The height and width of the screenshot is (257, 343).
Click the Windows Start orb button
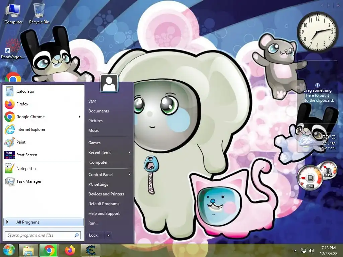coord(9,250)
